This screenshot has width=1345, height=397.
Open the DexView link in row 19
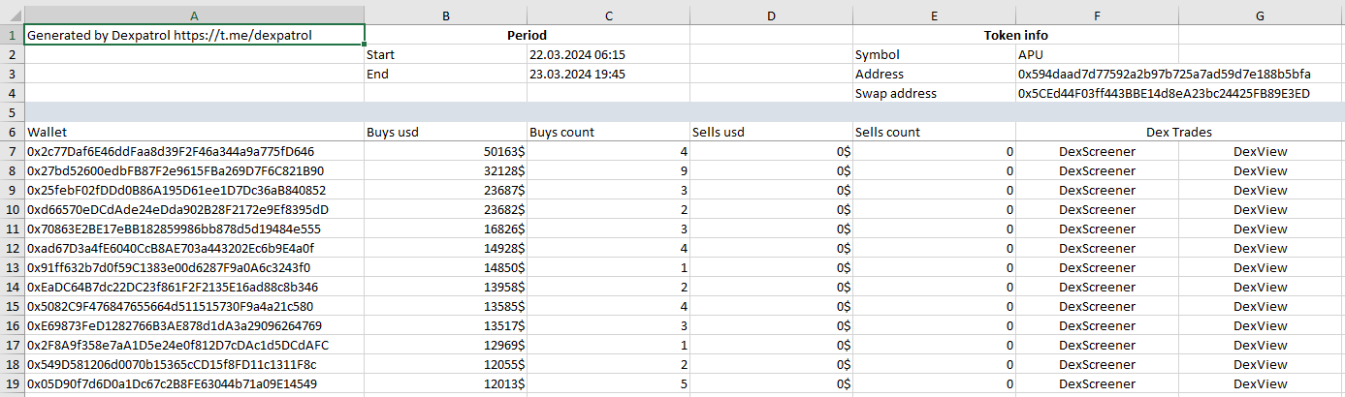point(1260,384)
